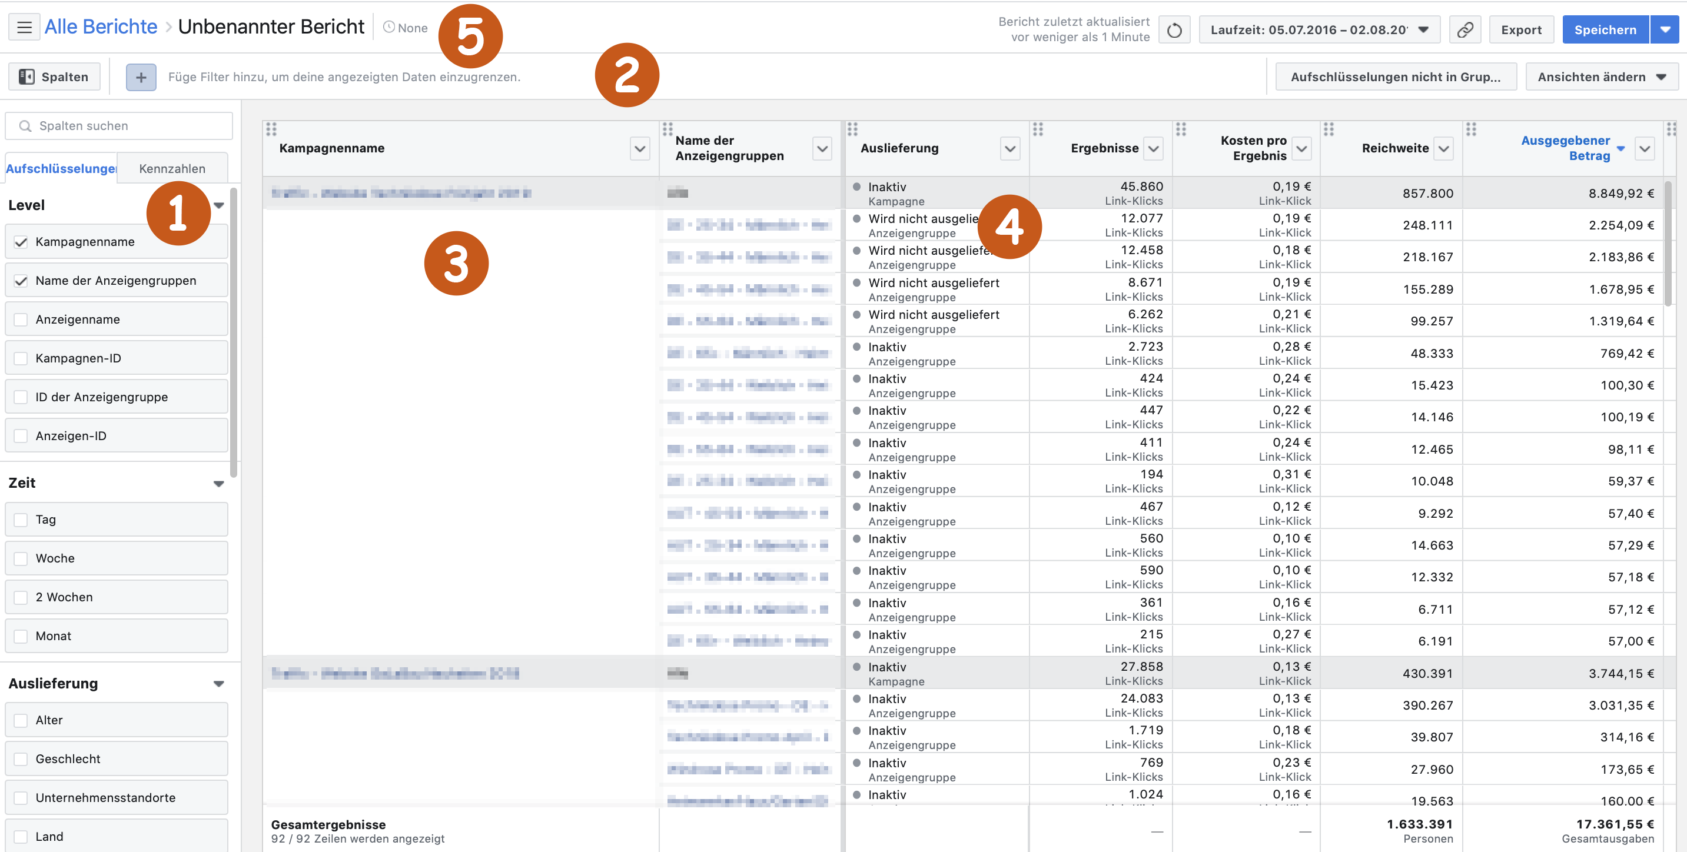Enable the Kampagnen-ID checkbox

pyautogui.click(x=21, y=358)
